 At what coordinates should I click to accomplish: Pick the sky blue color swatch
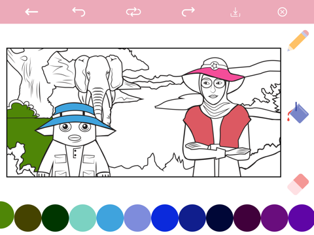[110, 218]
